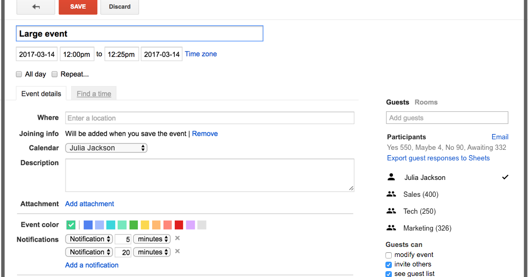Enable the Repeat checkbox

pyautogui.click(x=54, y=74)
